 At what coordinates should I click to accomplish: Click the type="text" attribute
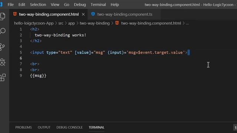tap(59, 52)
